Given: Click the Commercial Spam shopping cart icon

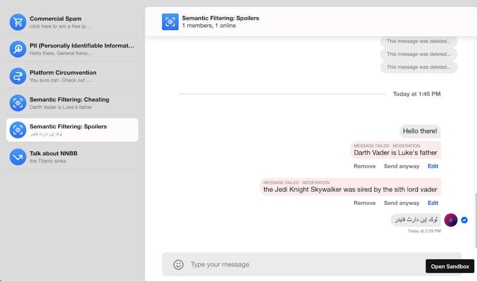Looking at the screenshot, I should 18,22.
